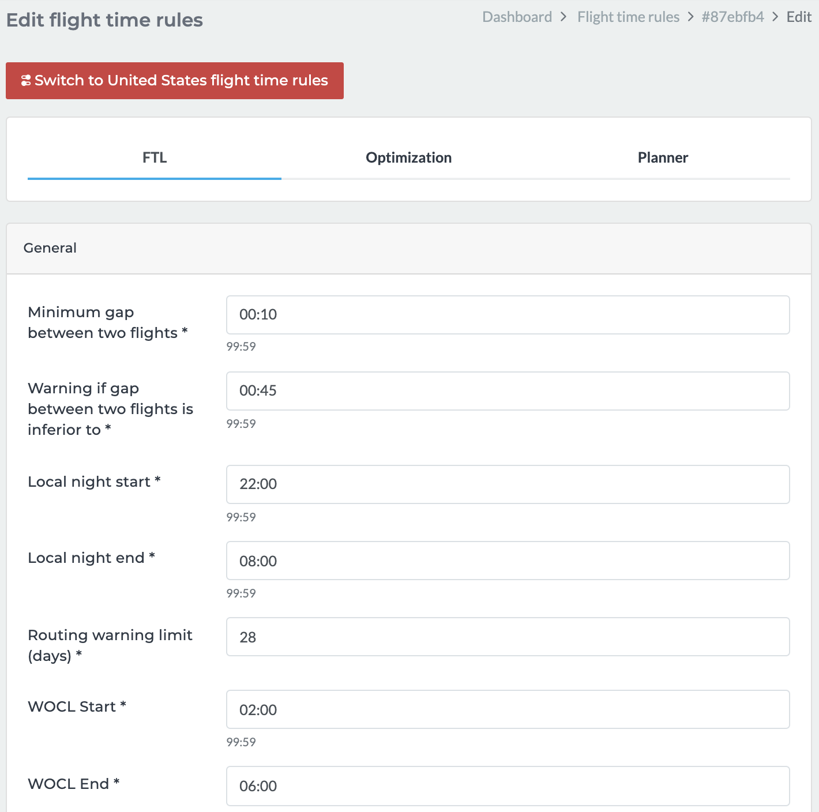Screen dimensions: 819x812
Task: Select the FTL tab
Action: click(155, 158)
